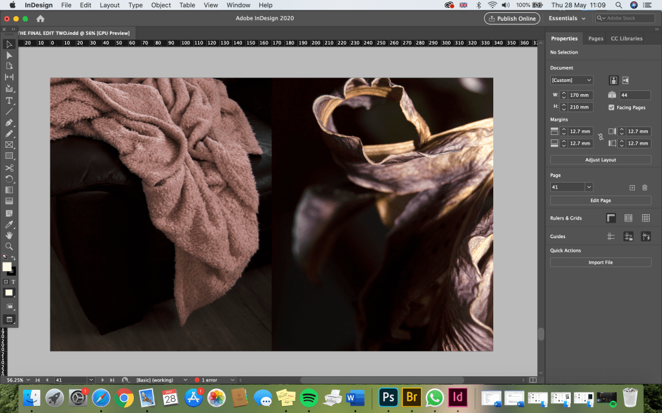Image resolution: width=662 pixels, height=413 pixels.
Task: Set landscape page orientation
Action: click(625, 80)
